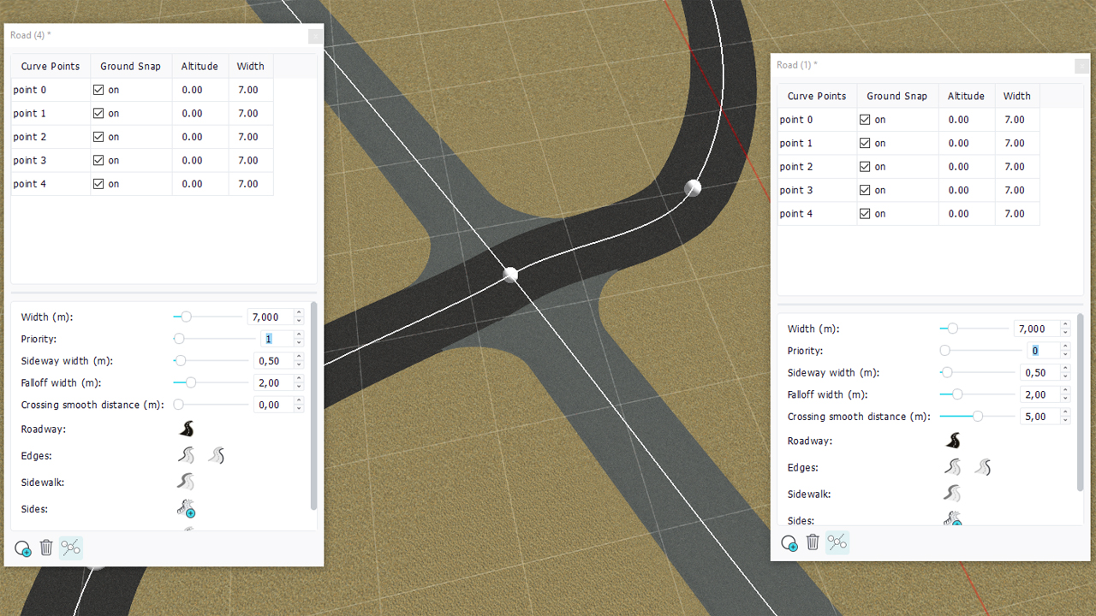
Task: Uncheck Ground Snap for point 2 in Road (4)
Action: [x=98, y=137]
